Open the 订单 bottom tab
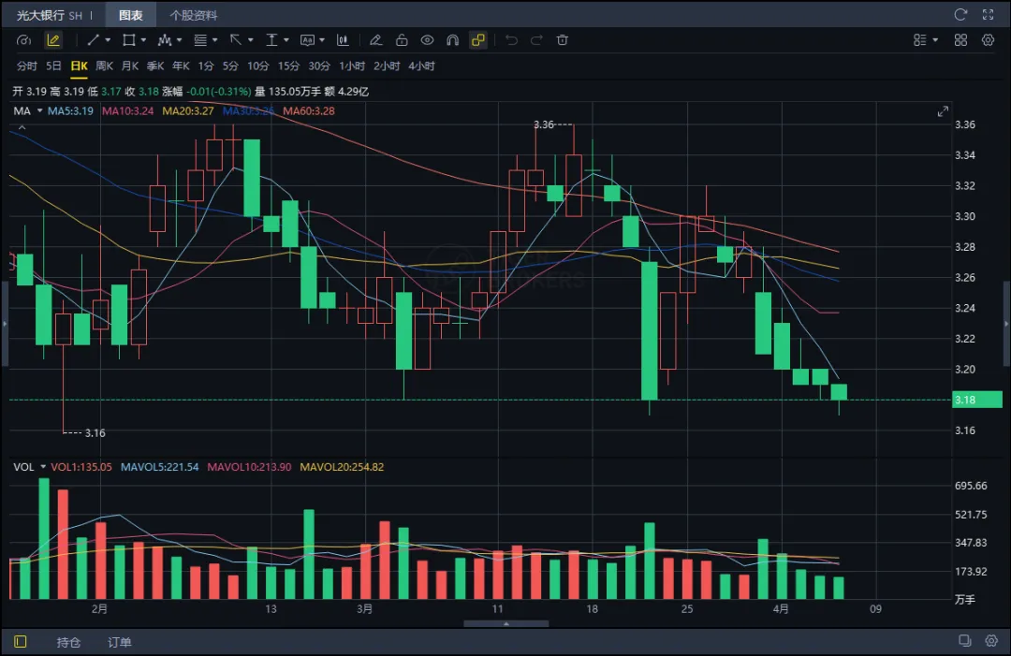Screen dimensions: 1011x656 [x=119, y=642]
